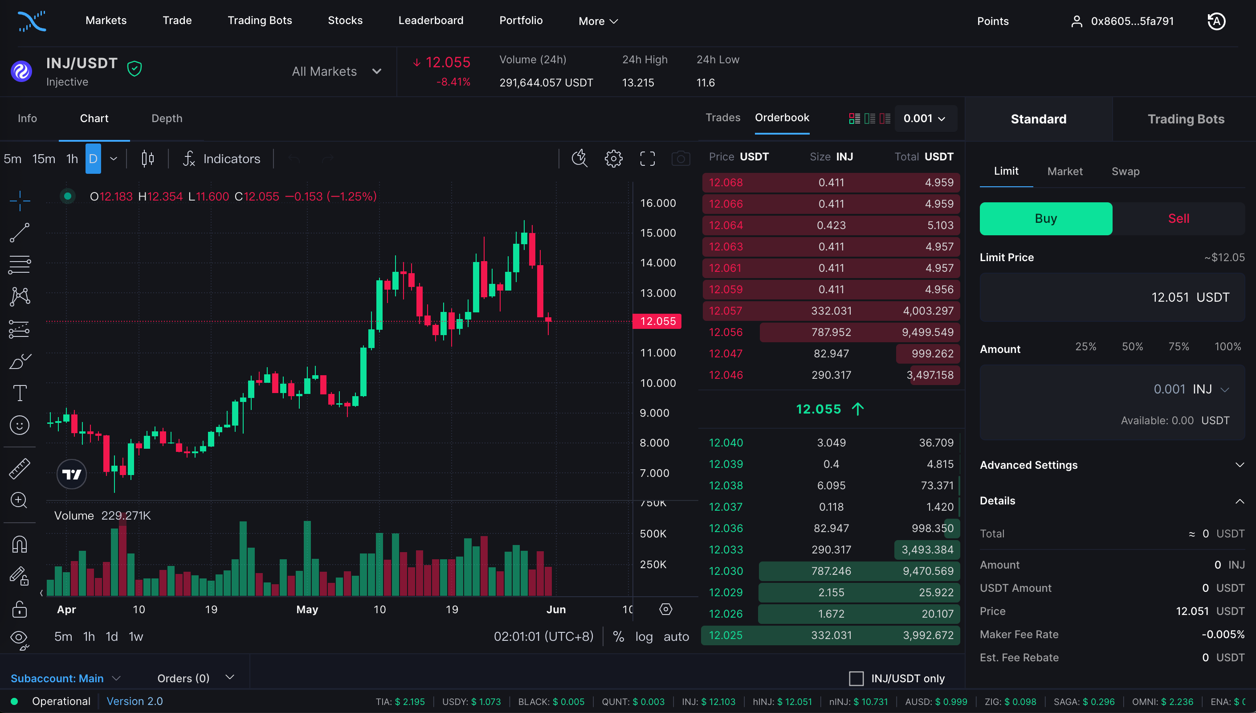This screenshot has height=713, width=1256.
Task: Open the All Markets dropdown
Action: pyautogui.click(x=337, y=71)
